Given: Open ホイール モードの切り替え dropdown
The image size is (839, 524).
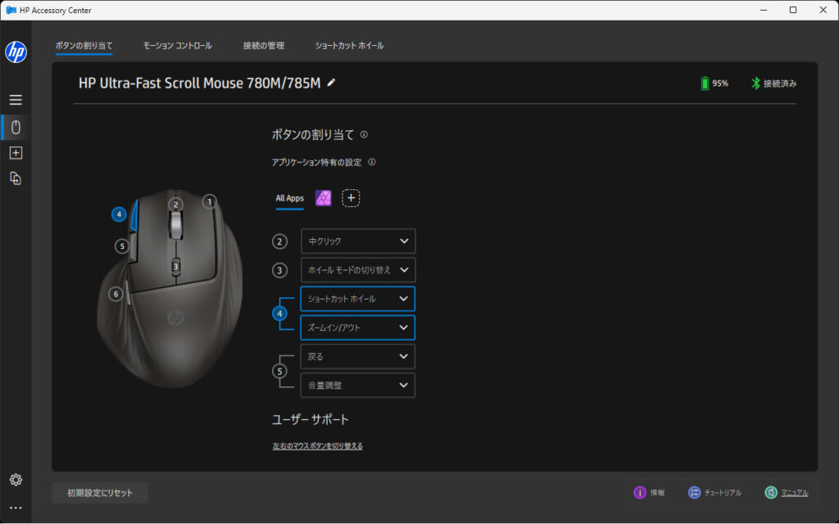Looking at the screenshot, I should tap(358, 270).
